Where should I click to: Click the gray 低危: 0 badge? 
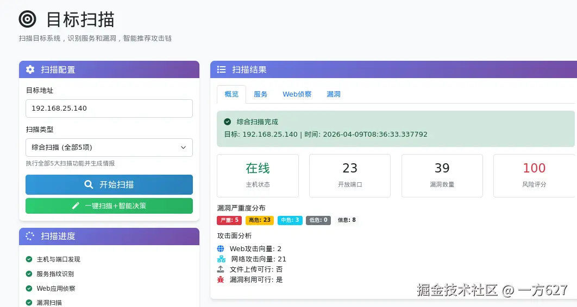(318, 220)
